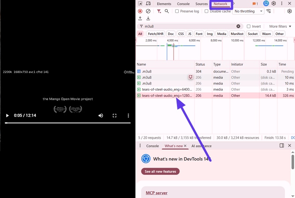Screen dimensions: 295x198
Task: Select the tears-of-steel-audio_eng=6400 request row
Action: click(215, 89)
